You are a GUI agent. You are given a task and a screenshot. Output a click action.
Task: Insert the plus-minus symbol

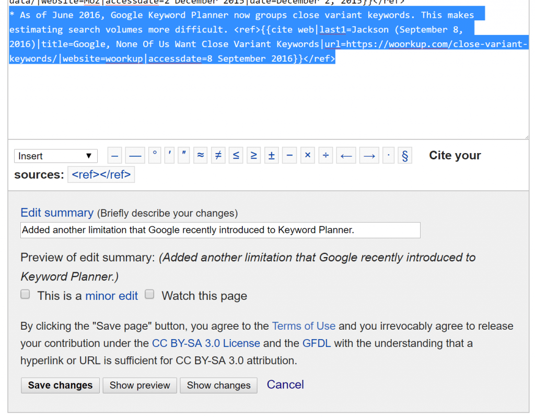[271, 155]
